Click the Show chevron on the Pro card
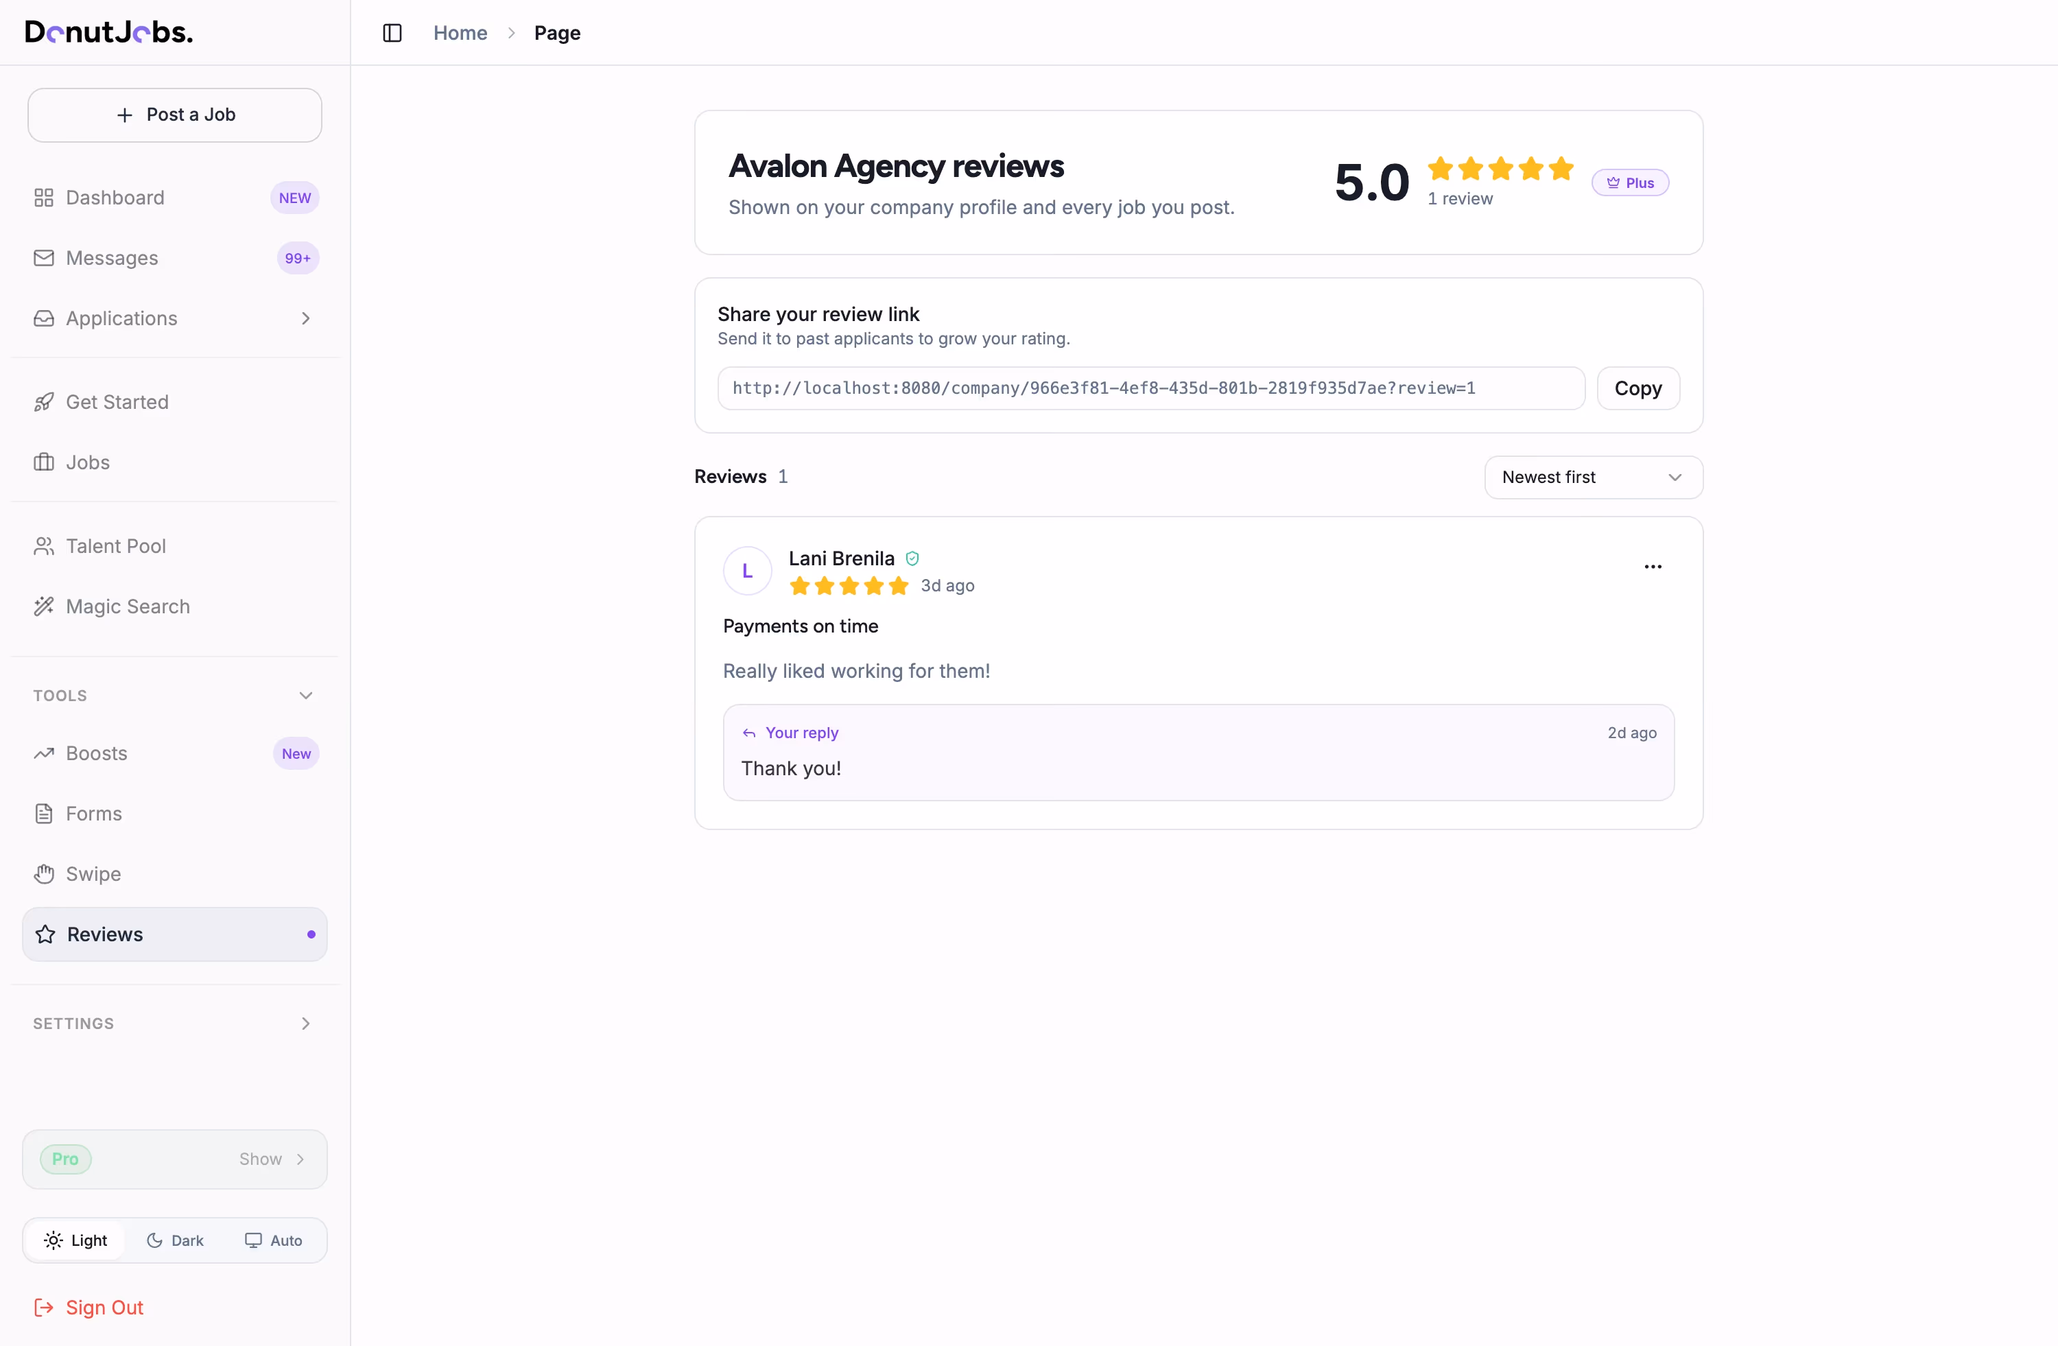The width and height of the screenshot is (2058, 1346). click(301, 1159)
